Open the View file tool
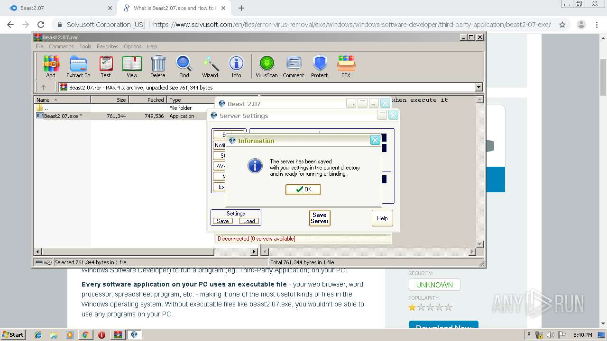This screenshot has height=341, width=607. click(132, 66)
